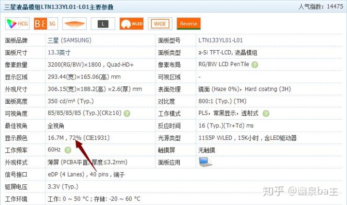Click the HCG high color gamut icon
Viewport: 347px width, 205px height.
pos(17,24)
